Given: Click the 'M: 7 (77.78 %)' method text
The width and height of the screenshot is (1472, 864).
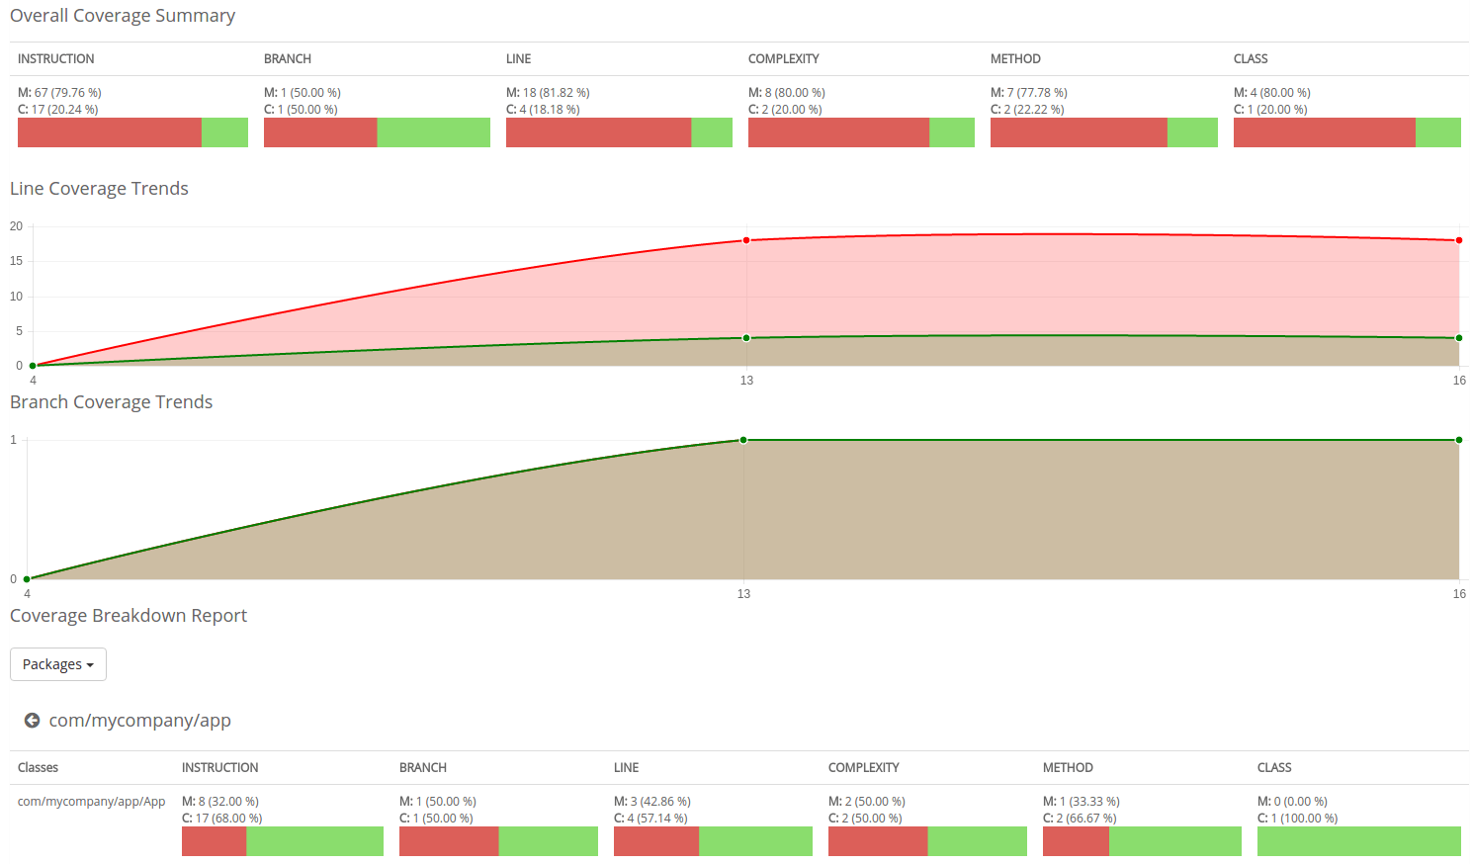Looking at the screenshot, I should click(x=1029, y=93).
